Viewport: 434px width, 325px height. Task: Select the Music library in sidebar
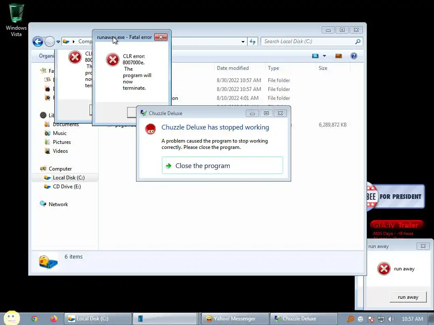click(59, 133)
